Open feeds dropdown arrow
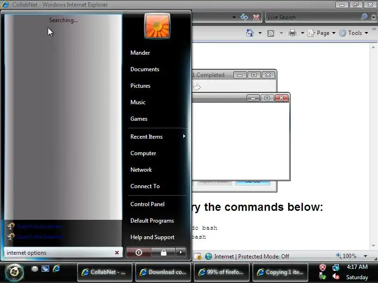The height and width of the screenshot is (283, 378). pos(281,33)
